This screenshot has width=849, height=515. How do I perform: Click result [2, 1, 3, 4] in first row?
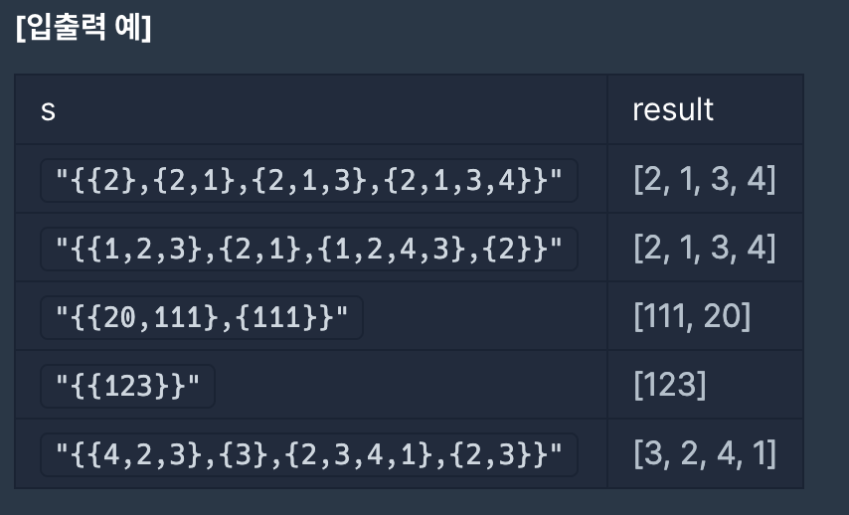(x=705, y=179)
